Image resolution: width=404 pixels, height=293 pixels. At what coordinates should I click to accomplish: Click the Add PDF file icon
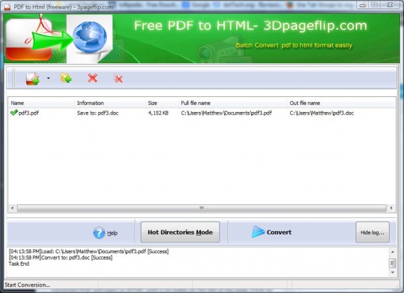[x=33, y=79]
